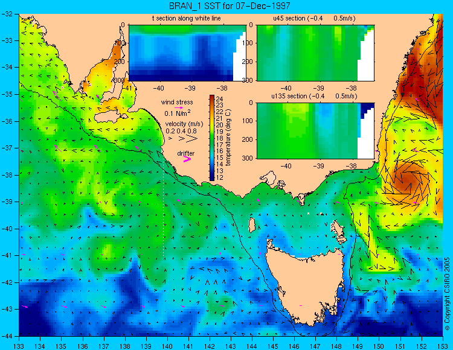Screen dimensions: 453x350
Task: Open the t section temperature inset plot
Action: pos(187,53)
